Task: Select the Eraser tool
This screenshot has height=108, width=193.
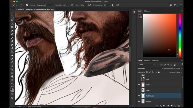Action: tap(12, 48)
